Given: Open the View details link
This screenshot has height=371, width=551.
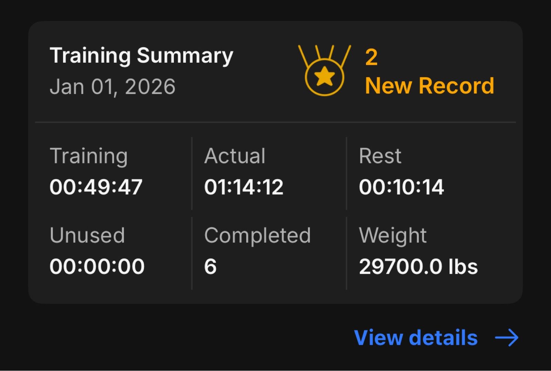Looking at the screenshot, I should click(x=416, y=338).
